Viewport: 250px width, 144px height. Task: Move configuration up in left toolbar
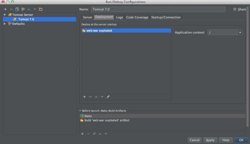coord(29,9)
